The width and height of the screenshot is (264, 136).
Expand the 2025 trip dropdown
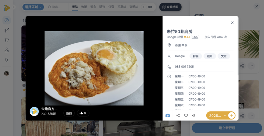(217, 116)
